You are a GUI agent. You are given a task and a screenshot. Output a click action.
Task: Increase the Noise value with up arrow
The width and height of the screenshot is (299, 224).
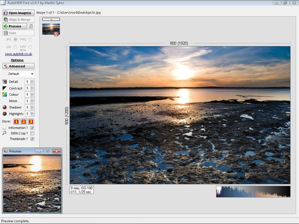[32, 100]
